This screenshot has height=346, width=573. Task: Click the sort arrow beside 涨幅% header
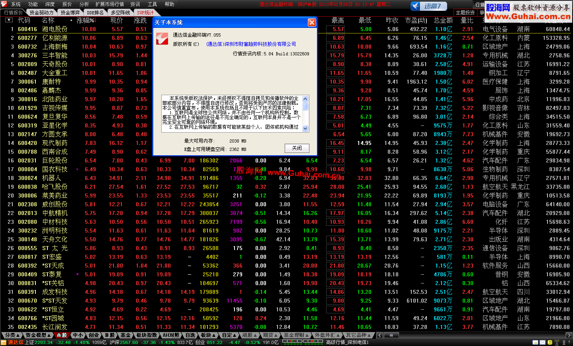pos(96,20)
